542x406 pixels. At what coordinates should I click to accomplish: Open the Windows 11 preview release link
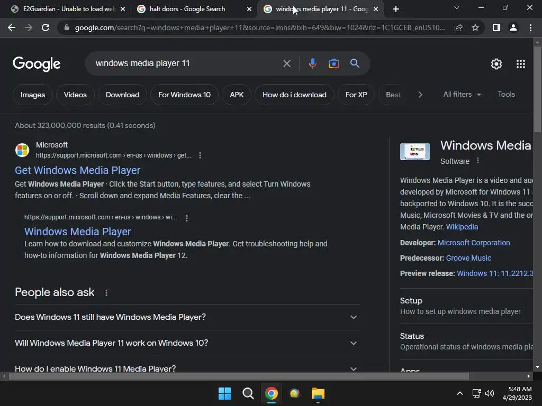coord(495,273)
